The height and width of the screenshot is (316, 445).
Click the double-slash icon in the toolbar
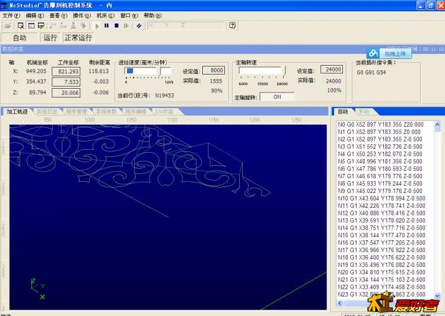(138, 25)
